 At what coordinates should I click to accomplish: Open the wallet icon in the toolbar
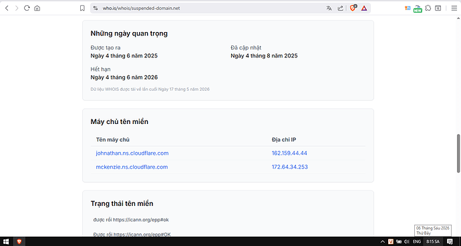(x=438, y=8)
